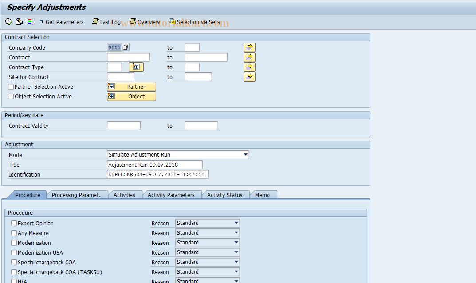The image size is (476, 283).
Task: Click the Site for Contract from field
Action: 121,77
